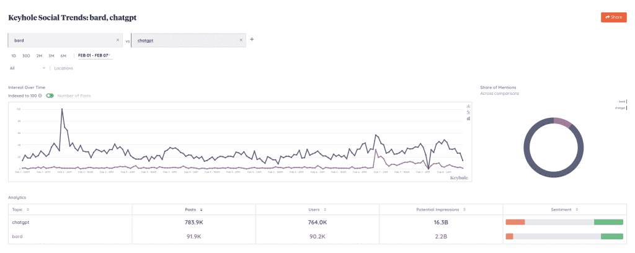Click the chatgpt topic row label
Viewport: 635px width, 253px height.
click(20, 222)
